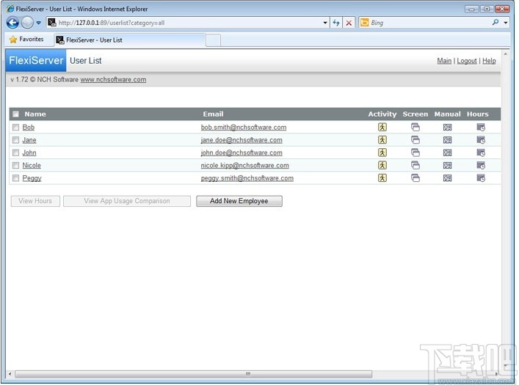Check the box next to John
The height and width of the screenshot is (385, 519).
click(15, 153)
